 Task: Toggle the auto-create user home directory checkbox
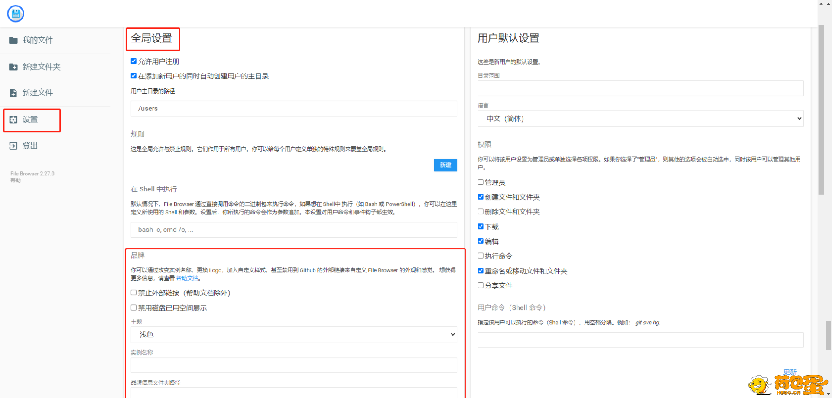[x=133, y=76]
